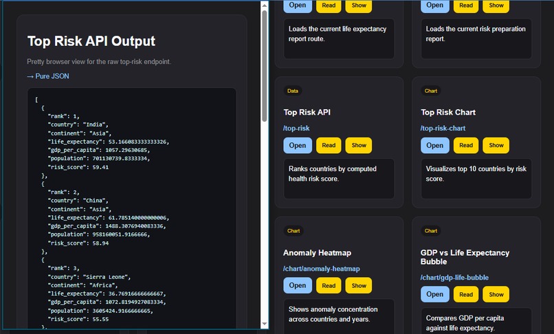The image size is (554, 334).
Task: Click the scroll down arrow of the output panel
Action: click(264, 324)
